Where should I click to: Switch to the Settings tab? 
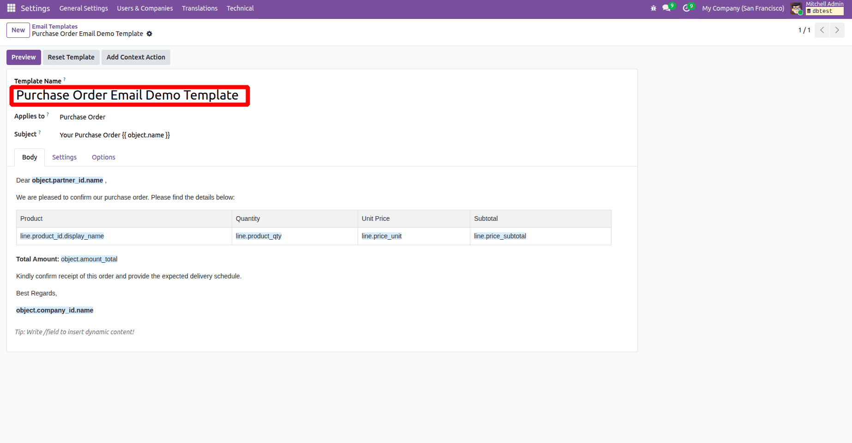[x=64, y=157]
